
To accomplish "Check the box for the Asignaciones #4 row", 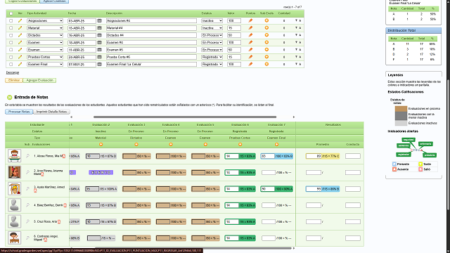I will [11, 20].
